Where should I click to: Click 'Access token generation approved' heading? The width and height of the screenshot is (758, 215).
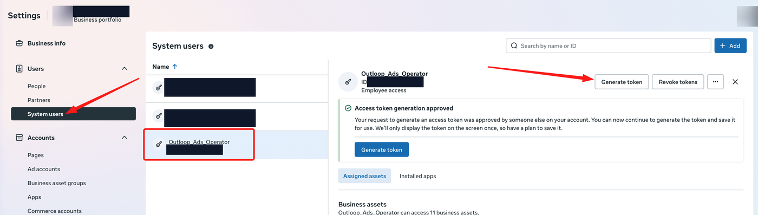[404, 108]
